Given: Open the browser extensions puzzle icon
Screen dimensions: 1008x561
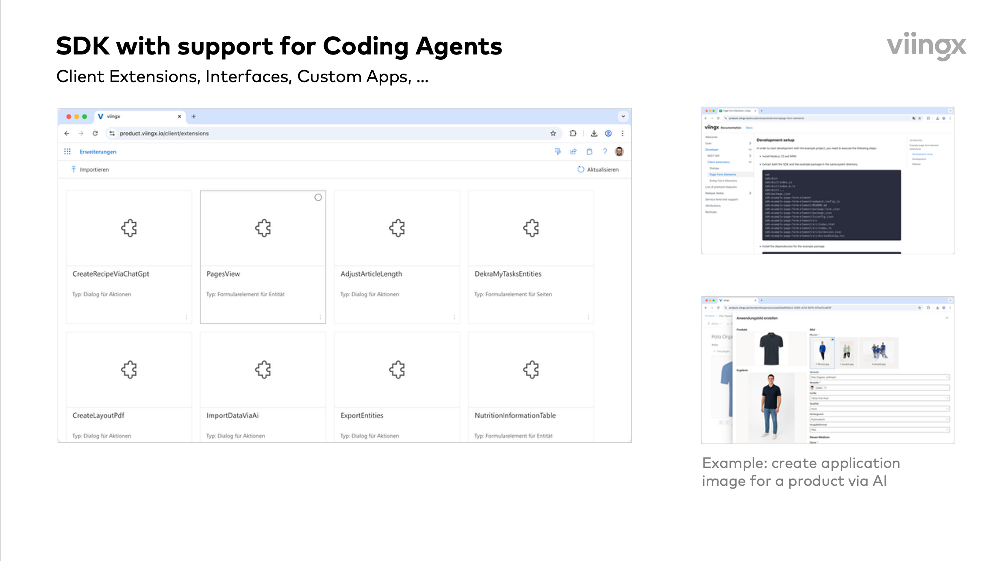Looking at the screenshot, I should coord(573,133).
